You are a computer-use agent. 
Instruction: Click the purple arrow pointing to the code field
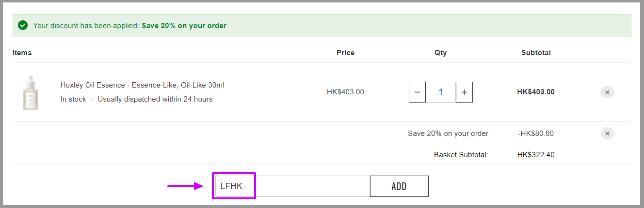pos(185,186)
